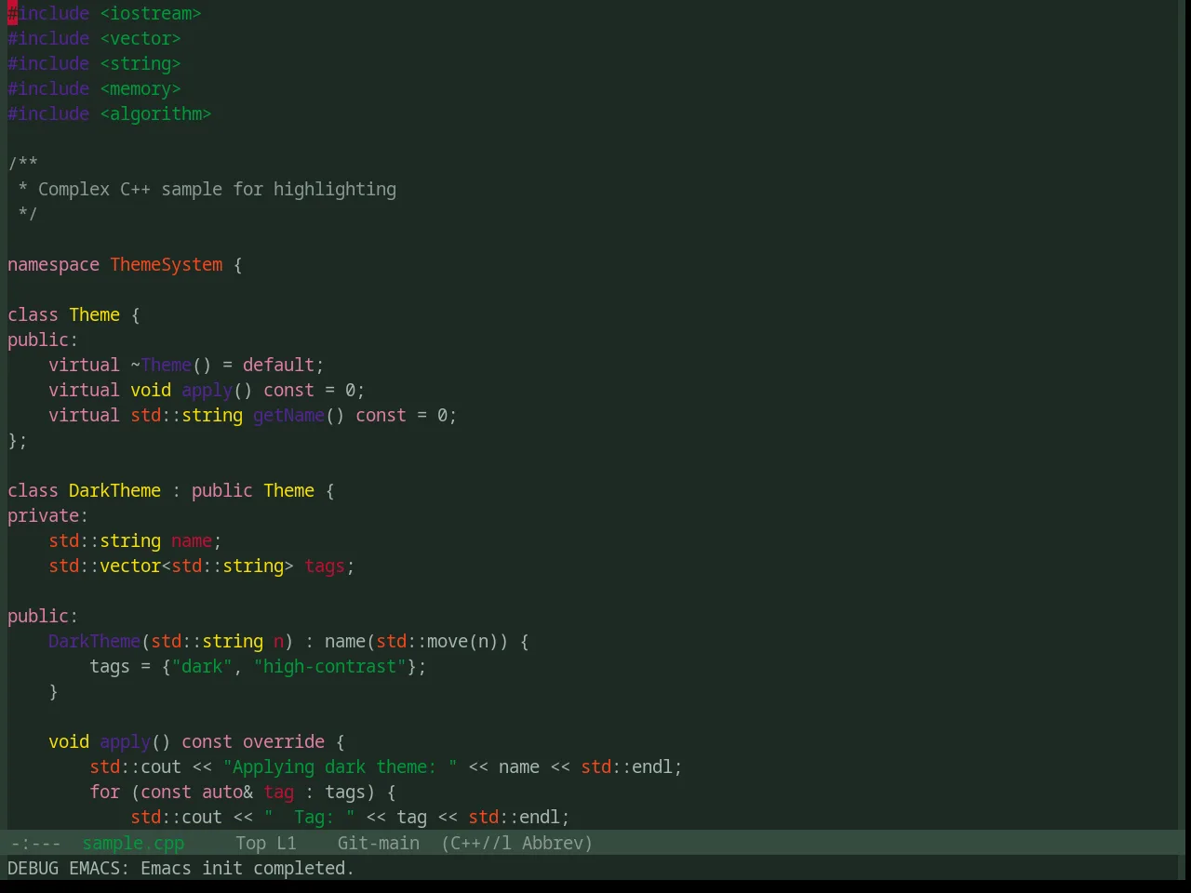1191x893 pixels.
Task: Click the string "Applying dark theme: "
Action: coord(340,767)
